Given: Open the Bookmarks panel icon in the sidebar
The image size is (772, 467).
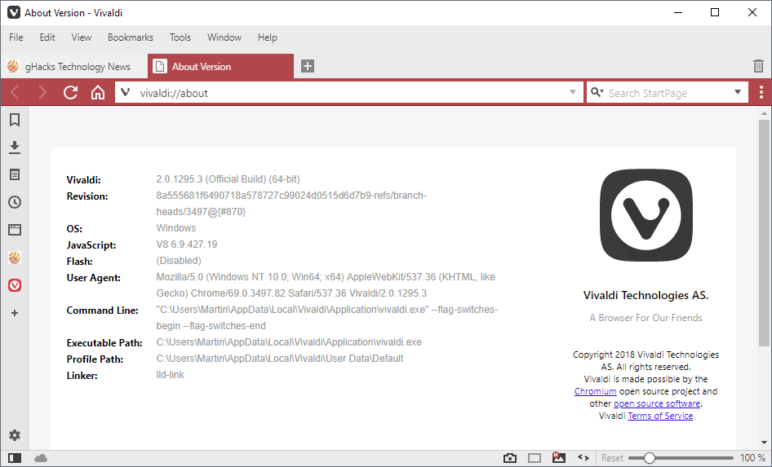Looking at the screenshot, I should [x=15, y=120].
